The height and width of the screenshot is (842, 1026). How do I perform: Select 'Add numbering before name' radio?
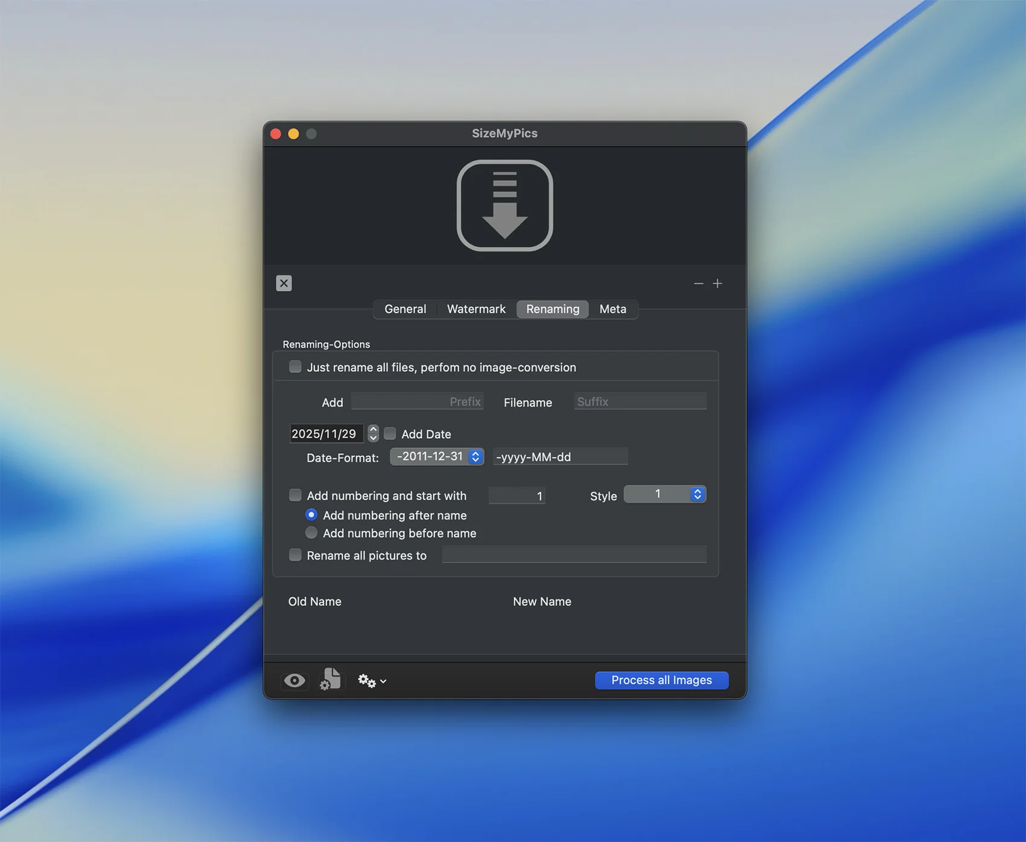click(x=311, y=533)
